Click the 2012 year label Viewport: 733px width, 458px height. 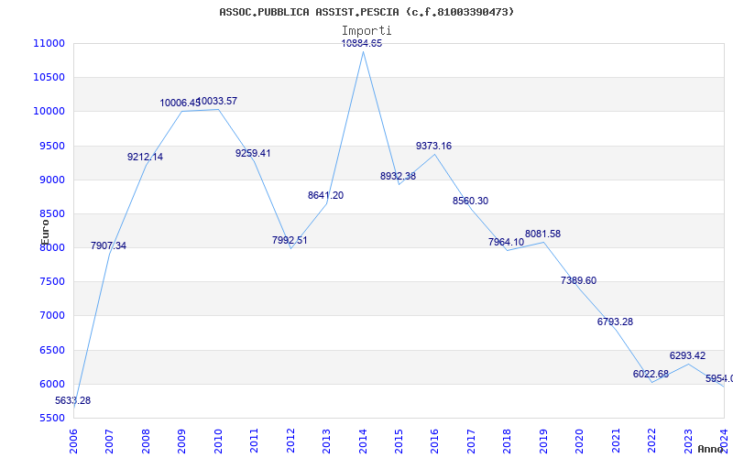click(290, 442)
